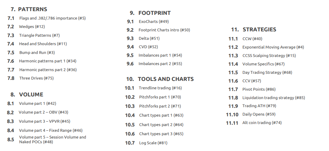329x151 pixels.
Task: Click Three Drives (#75) entry
Action: click(x=37, y=78)
